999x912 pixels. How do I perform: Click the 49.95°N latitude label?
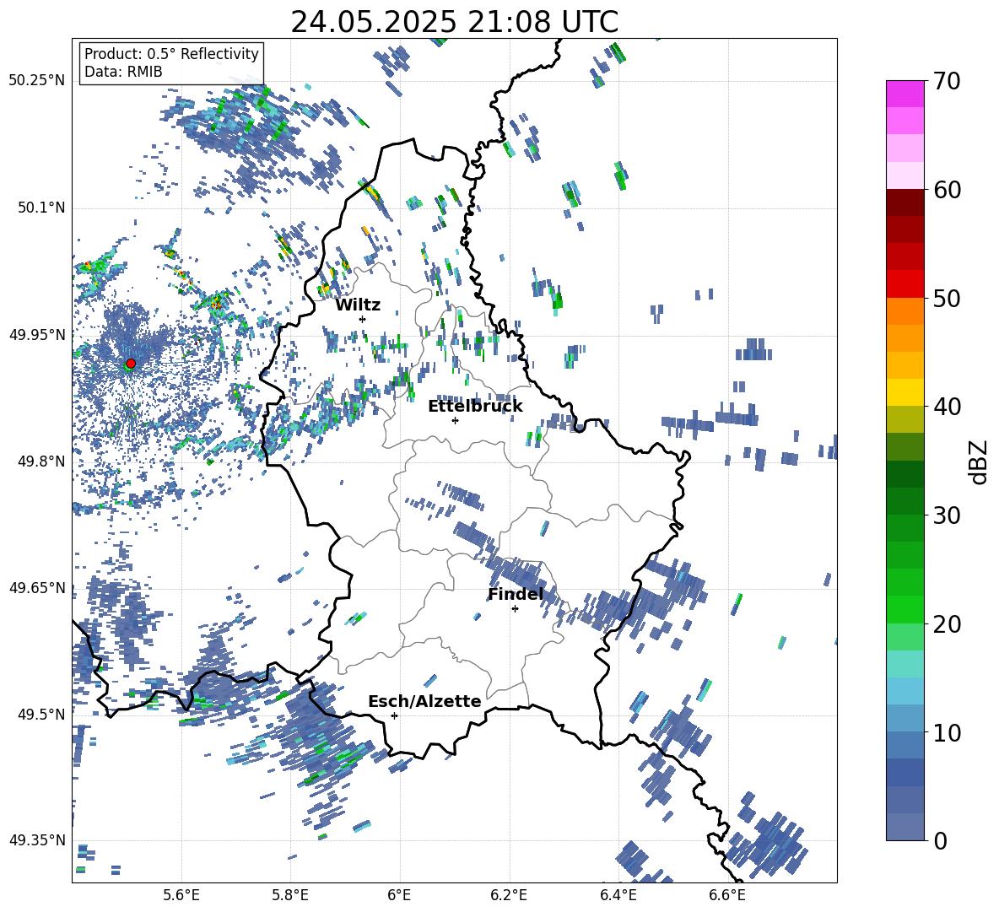pos(37,334)
